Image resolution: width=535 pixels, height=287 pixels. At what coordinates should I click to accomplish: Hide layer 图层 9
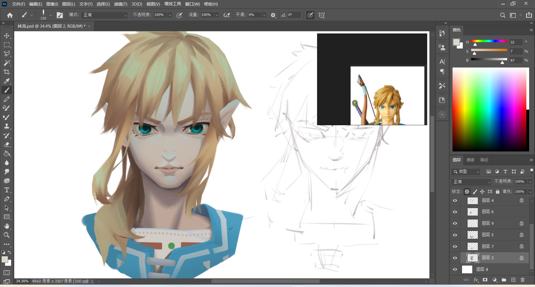[455, 223]
